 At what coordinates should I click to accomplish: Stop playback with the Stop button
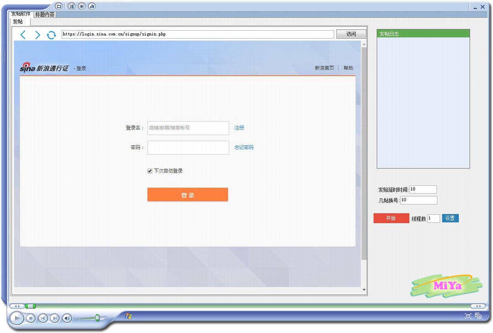pos(31,318)
